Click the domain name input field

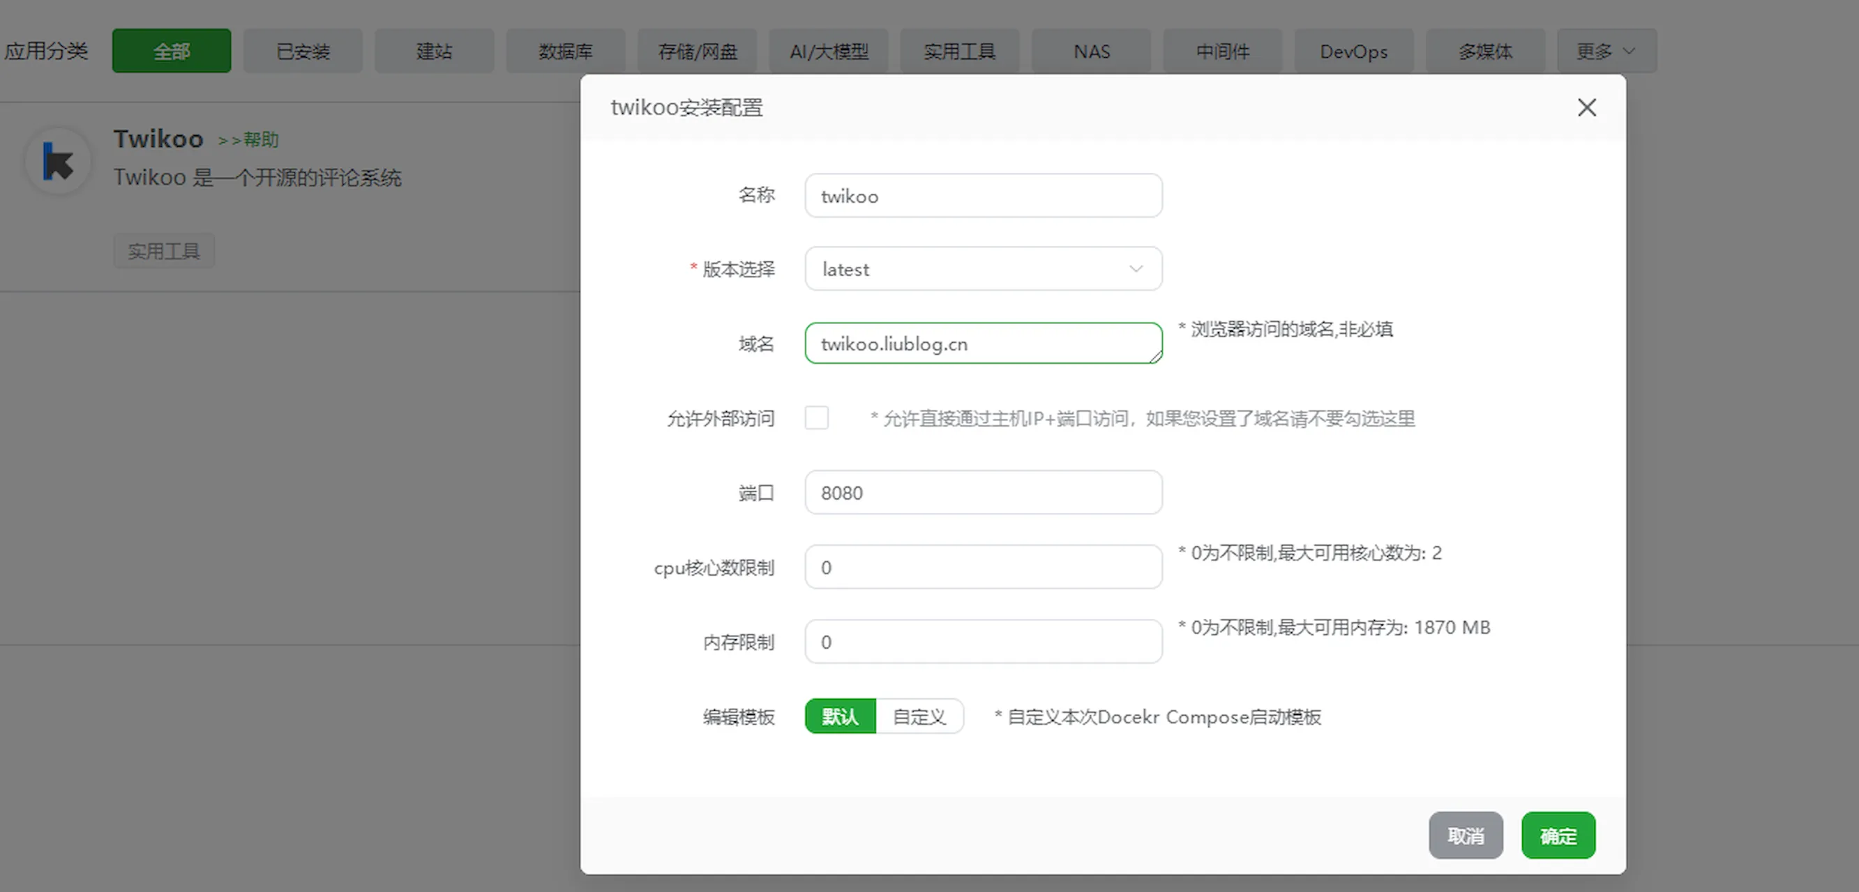coord(982,344)
